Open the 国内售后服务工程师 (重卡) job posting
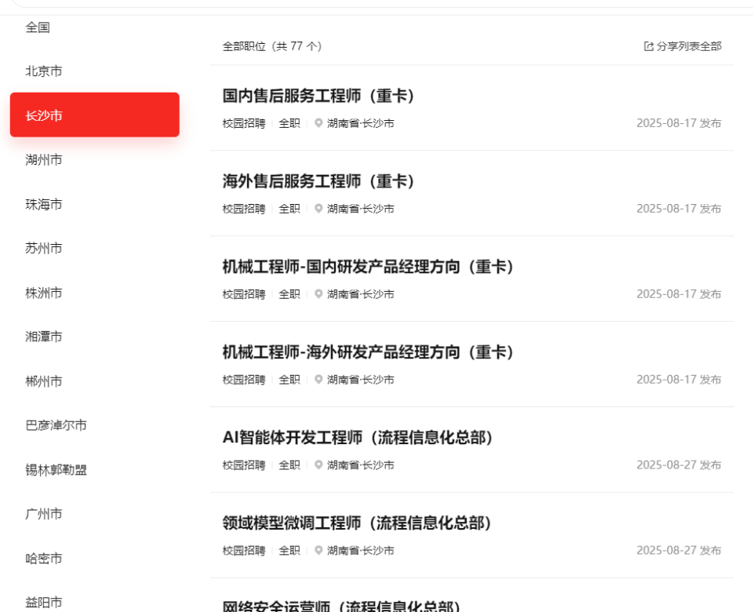This screenshot has height=612, width=753. coord(317,96)
